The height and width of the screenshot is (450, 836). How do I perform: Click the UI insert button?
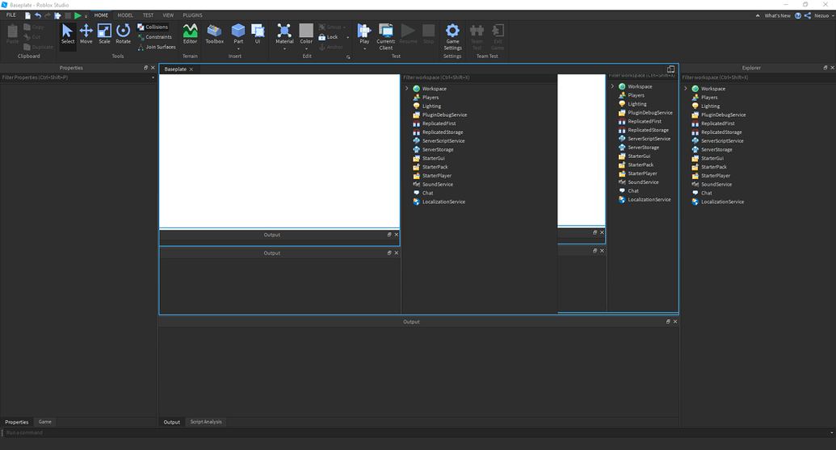258,34
